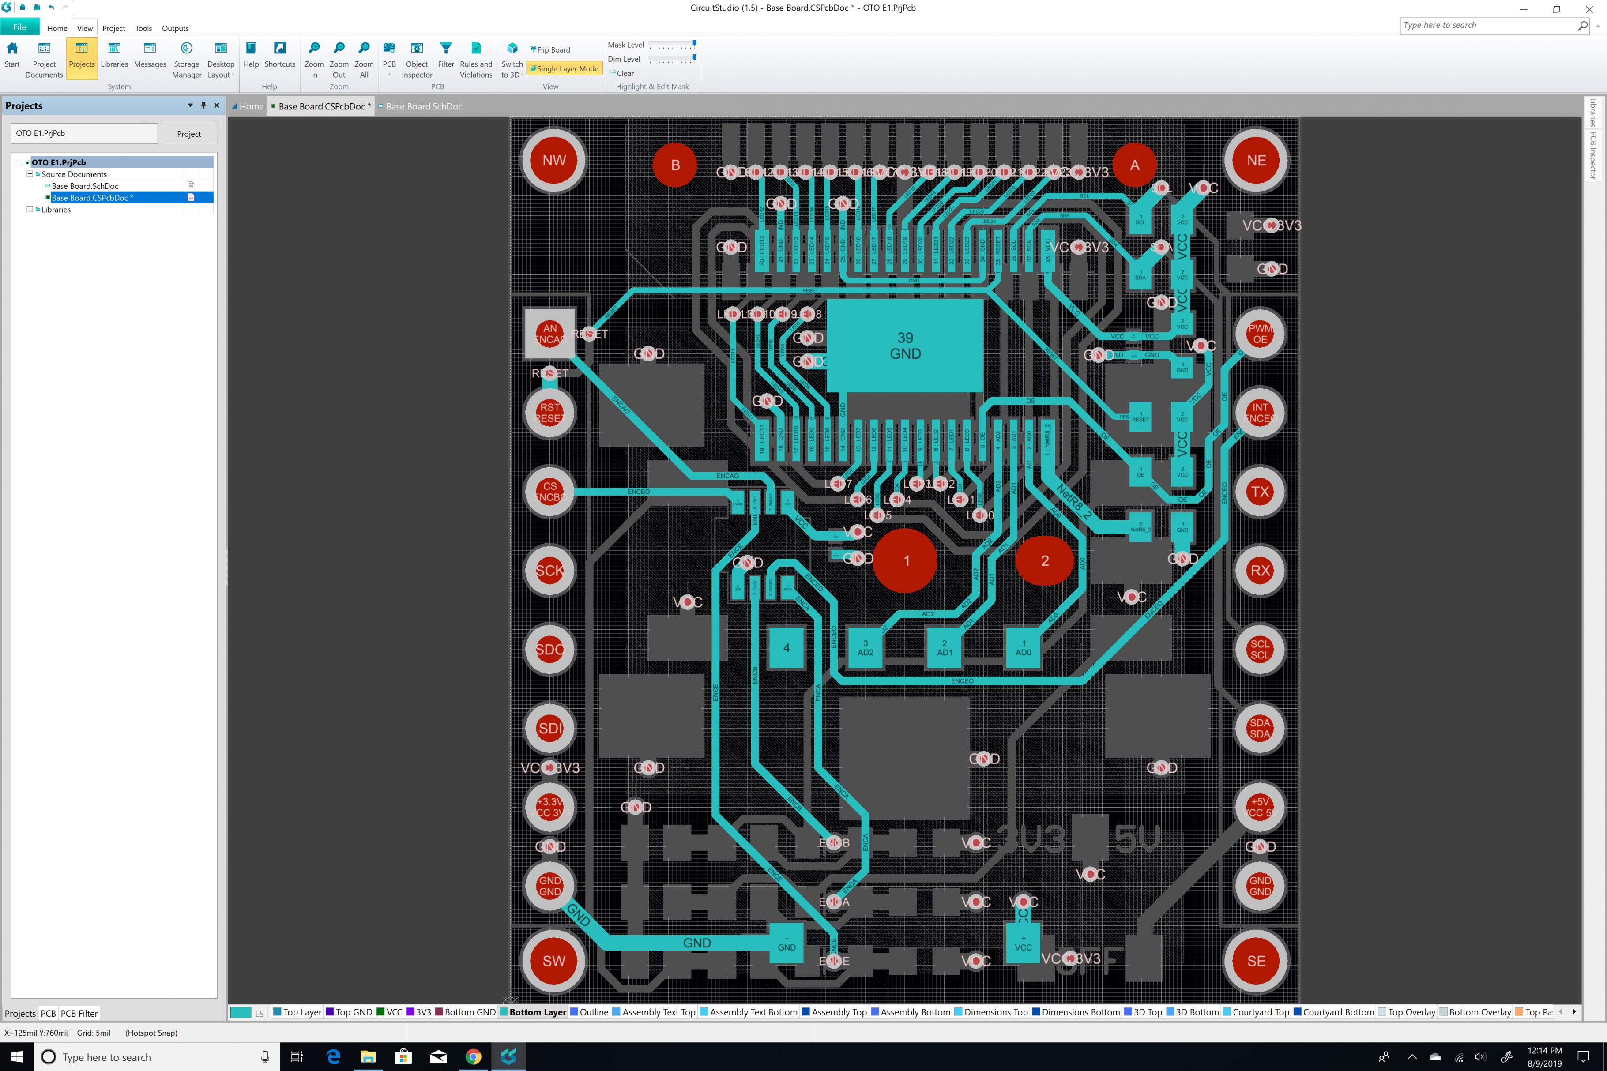This screenshot has height=1071, width=1607.
Task: Click the current layer color swatch
Action: [x=241, y=1012]
